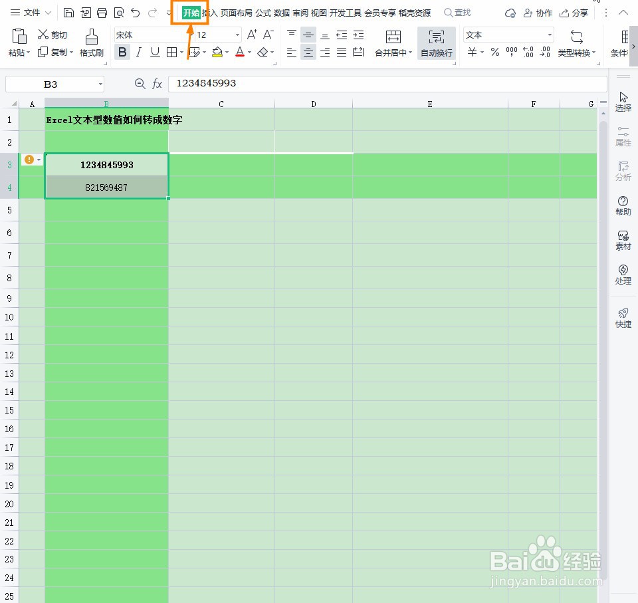Click the cloud sync status icon
638x603 pixels.
(x=510, y=13)
